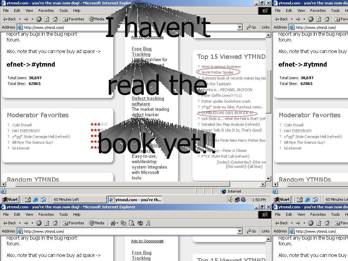Click "ytmnd.com - you're th..." taskbar button
This screenshot has height=261, width=348.
(135, 199)
